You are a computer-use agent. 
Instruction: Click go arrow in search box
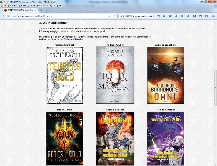pyautogui.click(x=153, y=16)
